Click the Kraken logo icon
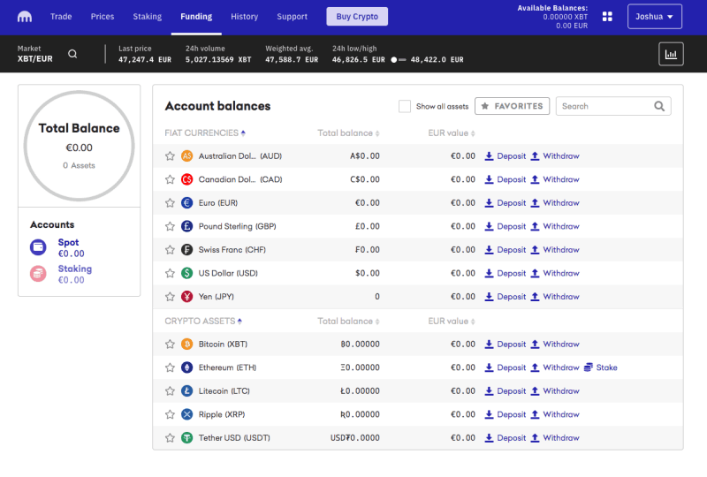 (25, 17)
